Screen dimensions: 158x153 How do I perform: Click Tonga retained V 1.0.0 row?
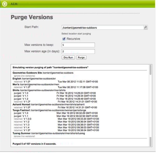point(56,119)
